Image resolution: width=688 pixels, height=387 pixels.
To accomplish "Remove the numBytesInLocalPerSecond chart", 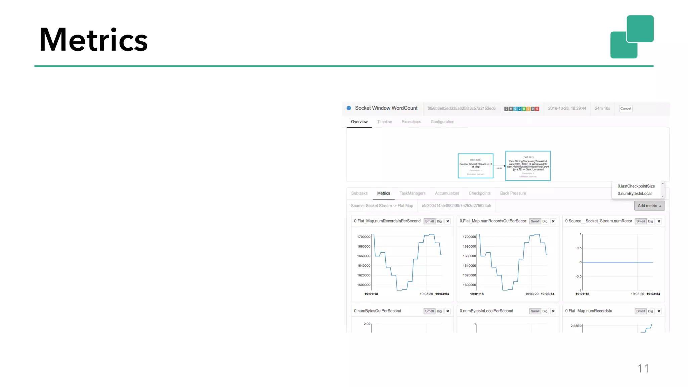I will tap(553, 311).
